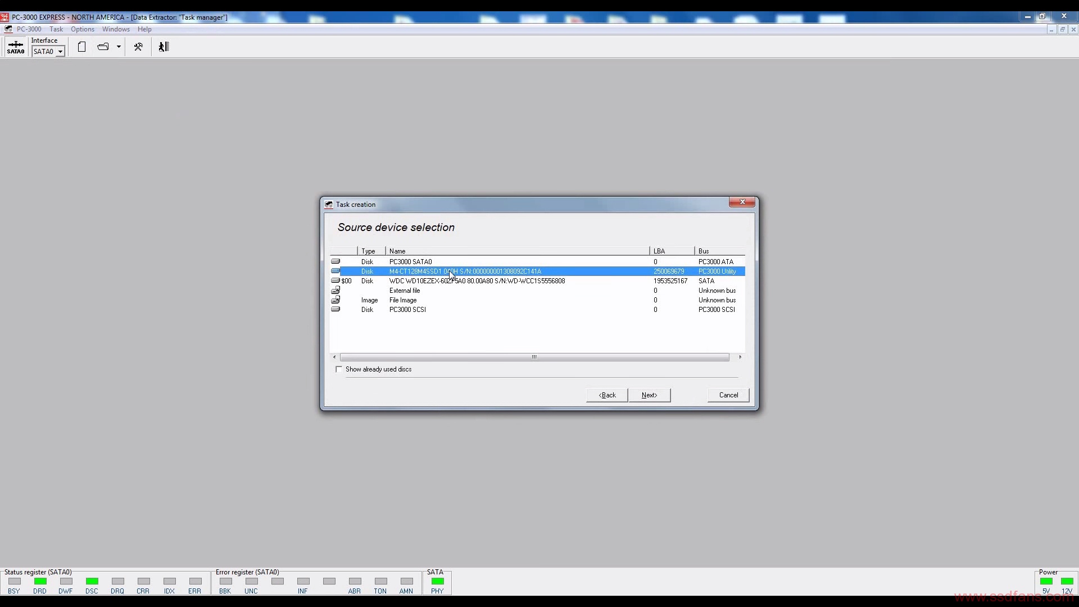Click the drive icon of PC3000 SATA0 row
The height and width of the screenshot is (607, 1079).
[336, 261]
